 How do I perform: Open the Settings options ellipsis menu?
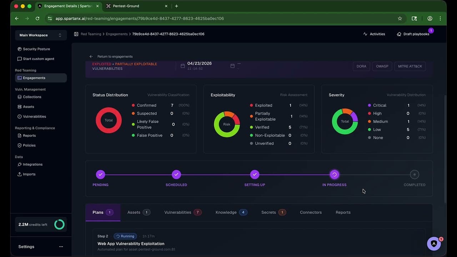coord(61,246)
